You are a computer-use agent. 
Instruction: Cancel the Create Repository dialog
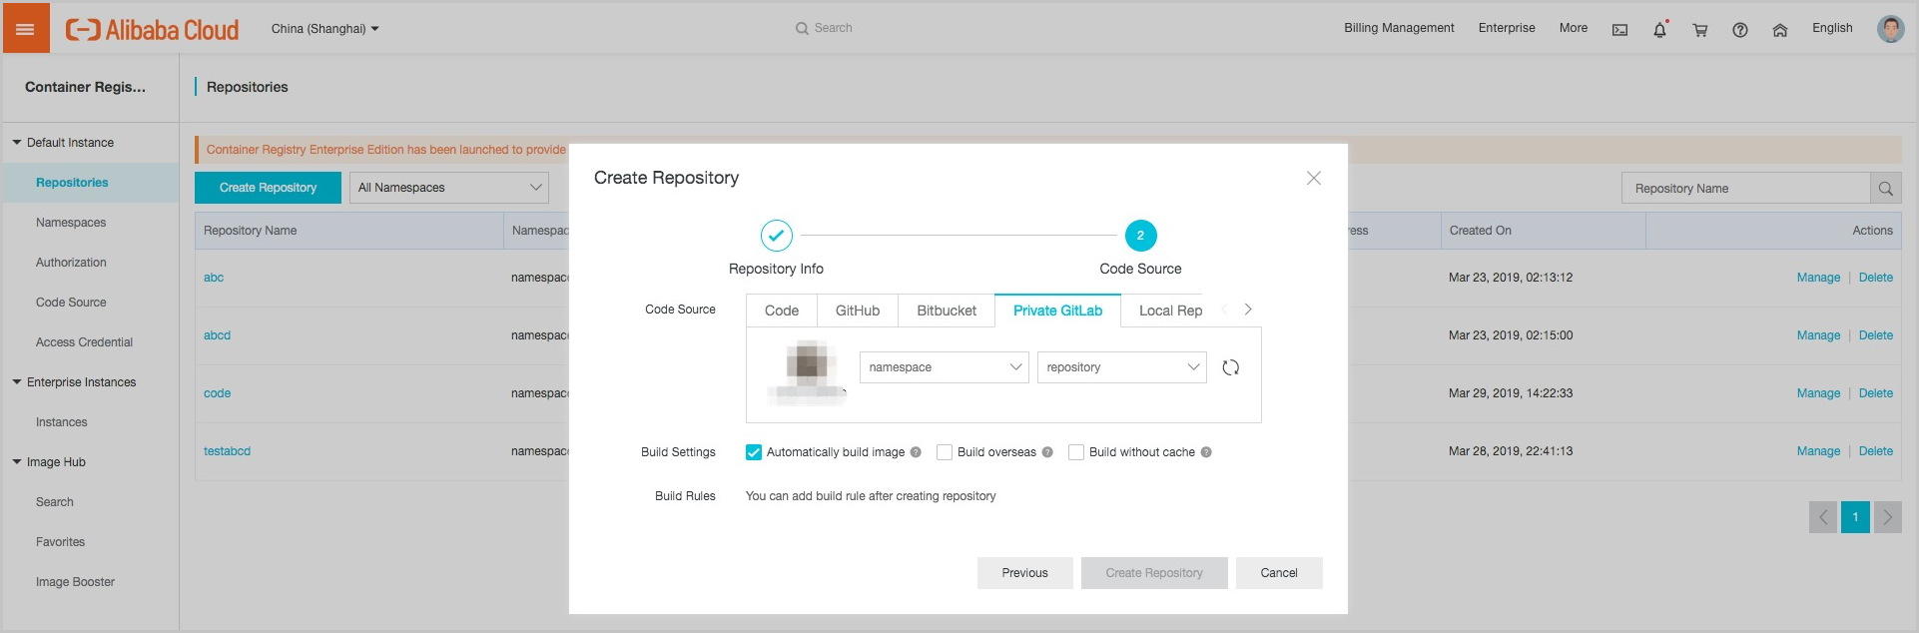[x=1279, y=573]
